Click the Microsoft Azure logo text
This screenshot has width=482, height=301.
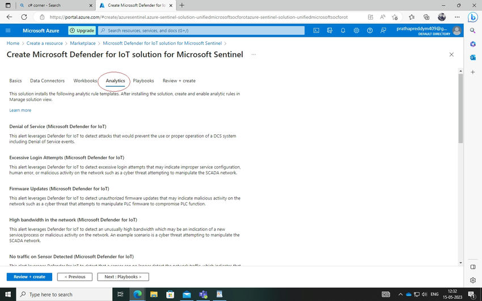pos(41,31)
